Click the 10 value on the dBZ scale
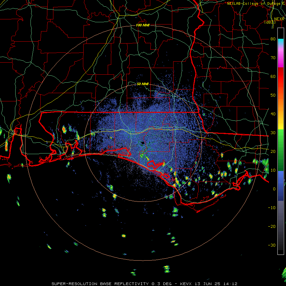 point(273,170)
